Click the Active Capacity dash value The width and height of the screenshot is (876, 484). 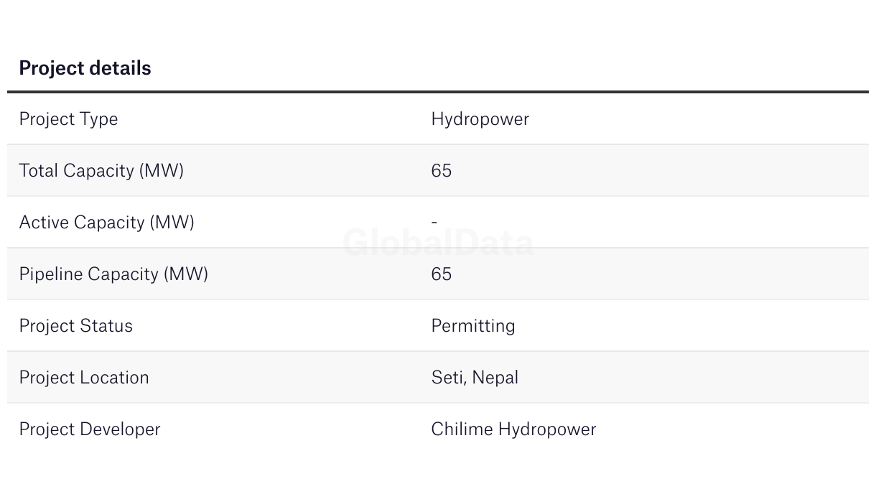click(434, 223)
